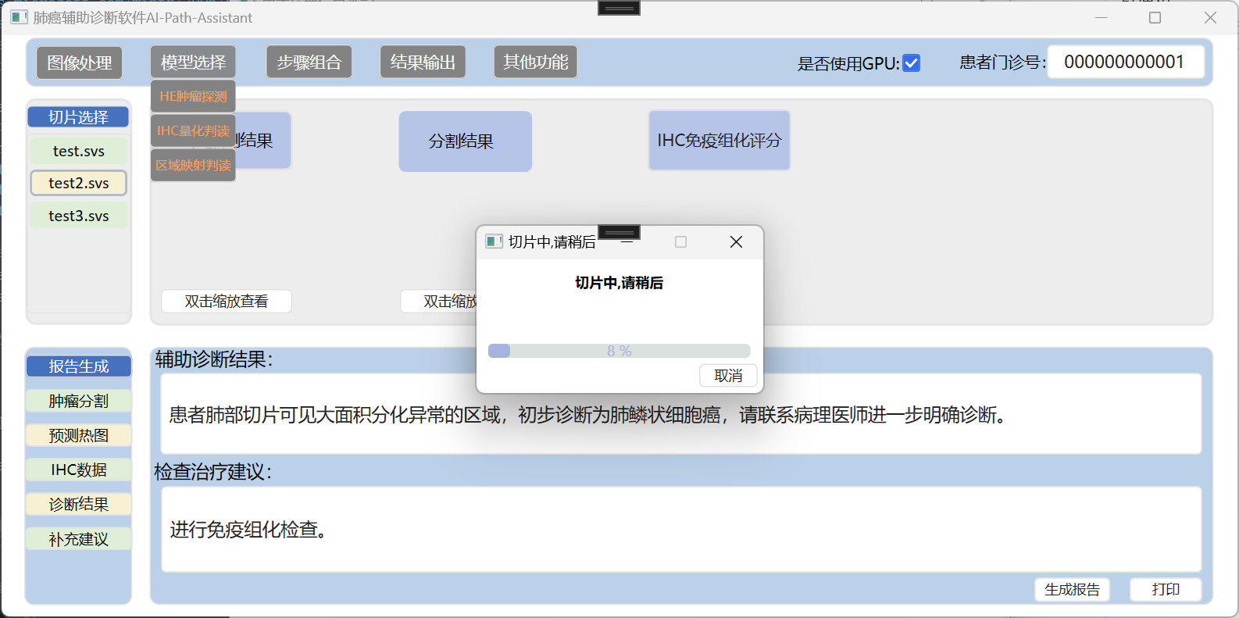Select 补充建议 report section
Screen dimensions: 1239x618
tap(79, 539)
